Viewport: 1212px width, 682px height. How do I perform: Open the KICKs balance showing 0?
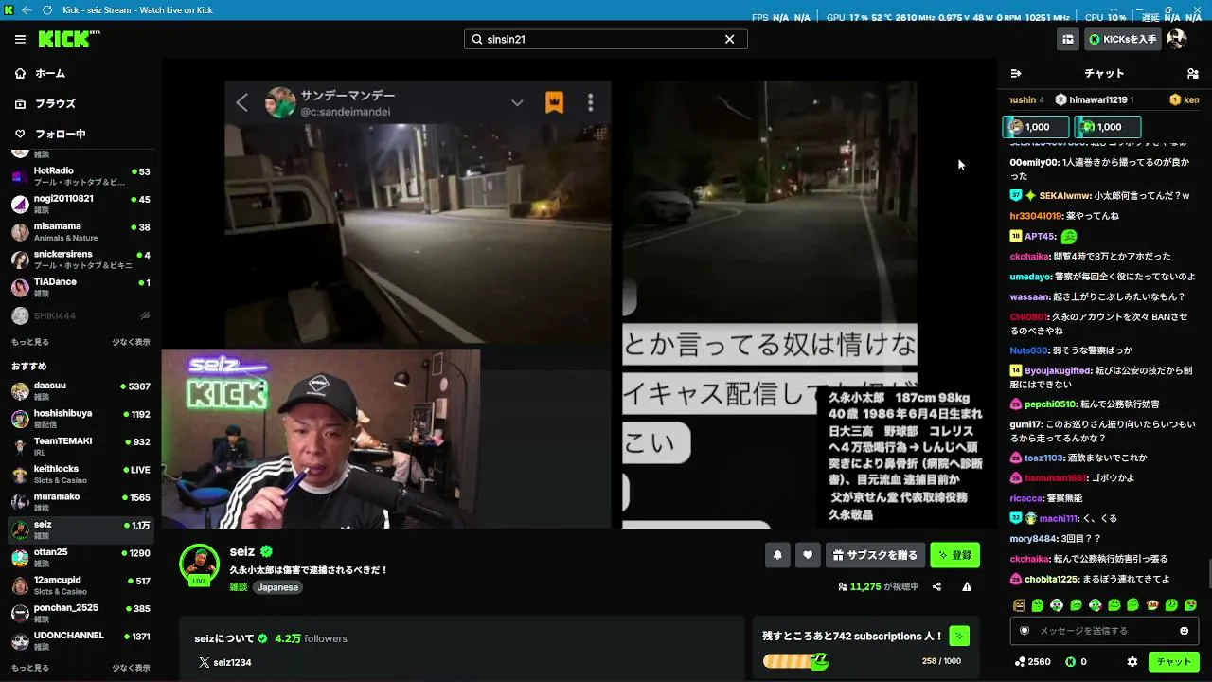(x=1076, y=662)
